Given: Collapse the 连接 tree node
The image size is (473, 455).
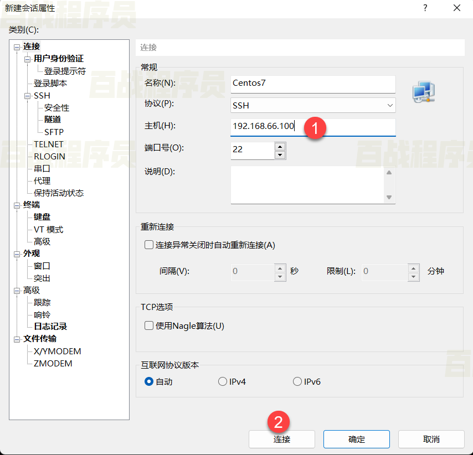Looking at the screenshot, I should pyautogui.click(x=17, y=47).
